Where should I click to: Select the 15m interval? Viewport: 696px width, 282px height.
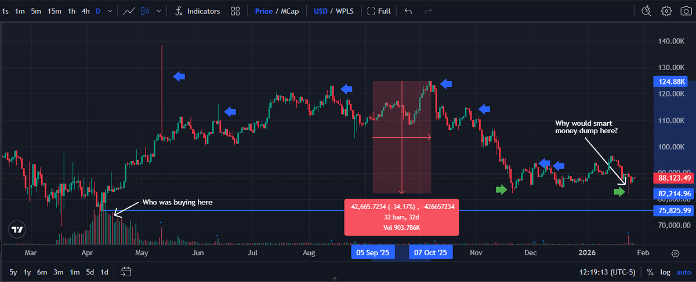(55, 11)
